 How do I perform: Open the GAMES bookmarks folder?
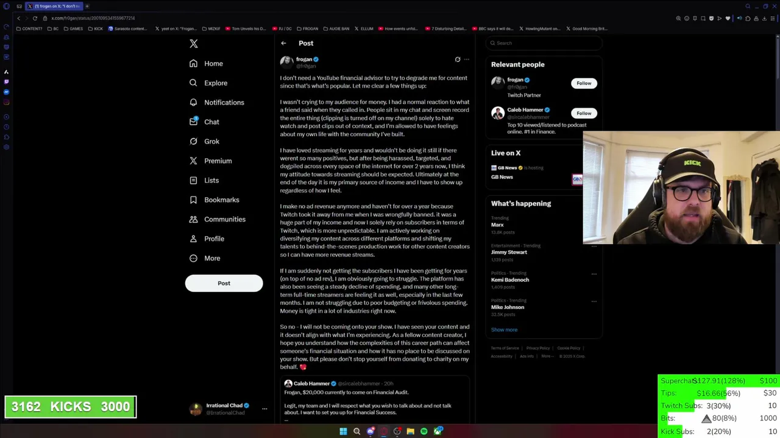point(73,29)
